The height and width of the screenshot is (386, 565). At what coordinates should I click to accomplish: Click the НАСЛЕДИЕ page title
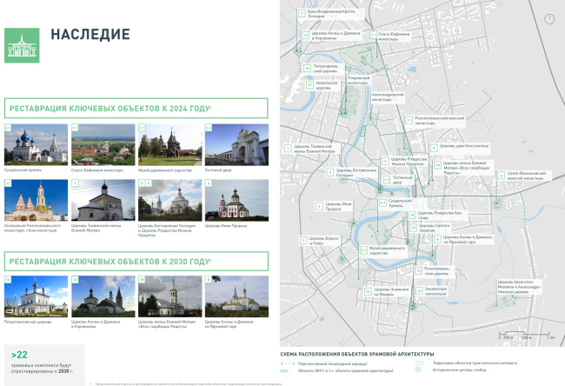(90, 35)
